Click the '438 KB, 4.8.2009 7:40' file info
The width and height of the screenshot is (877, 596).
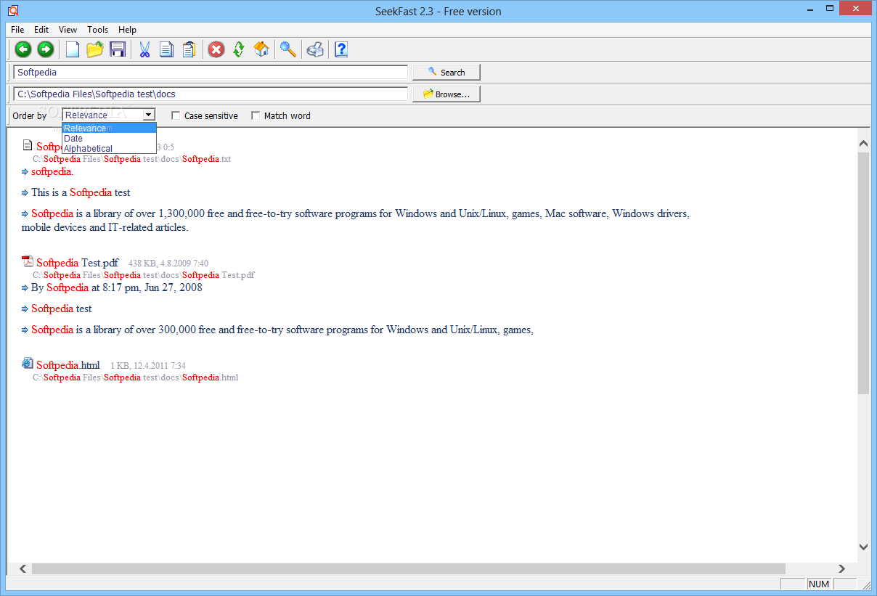168,264
